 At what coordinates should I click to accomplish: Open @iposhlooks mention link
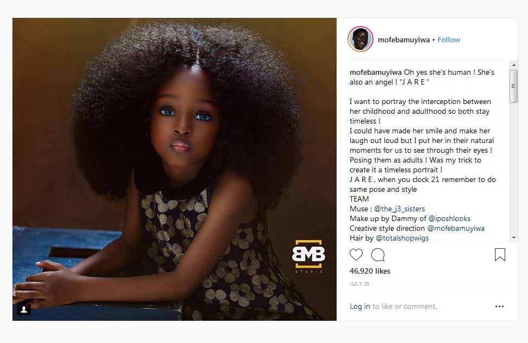tap(449, 218)
